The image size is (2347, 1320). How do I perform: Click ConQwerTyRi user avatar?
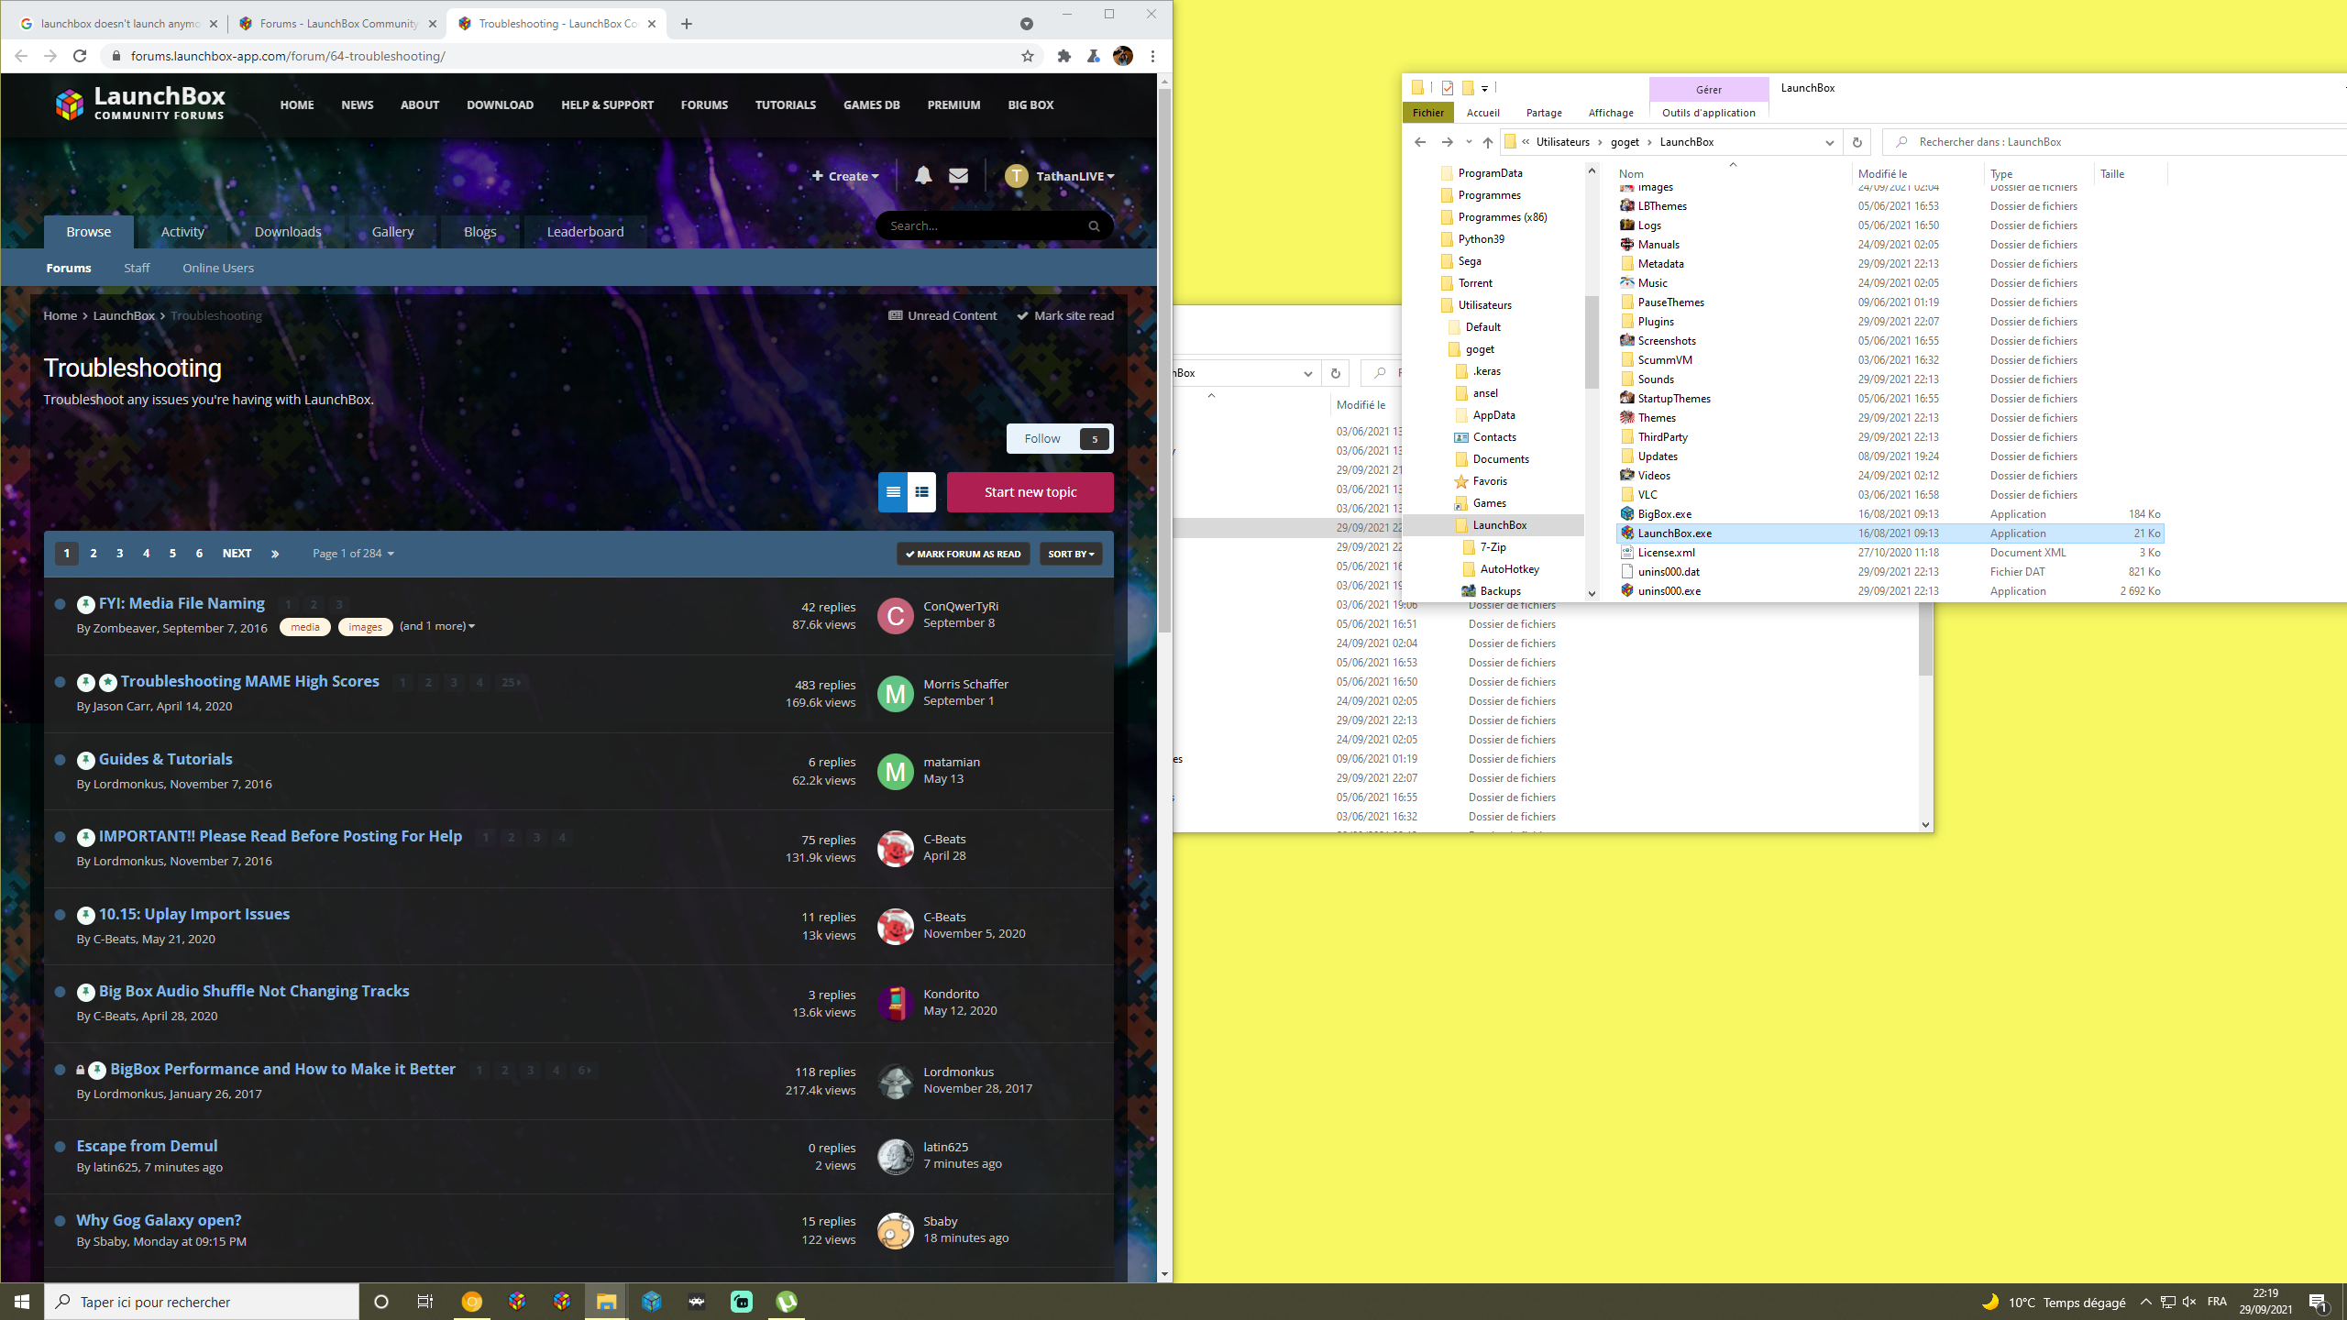coord(895,616)
